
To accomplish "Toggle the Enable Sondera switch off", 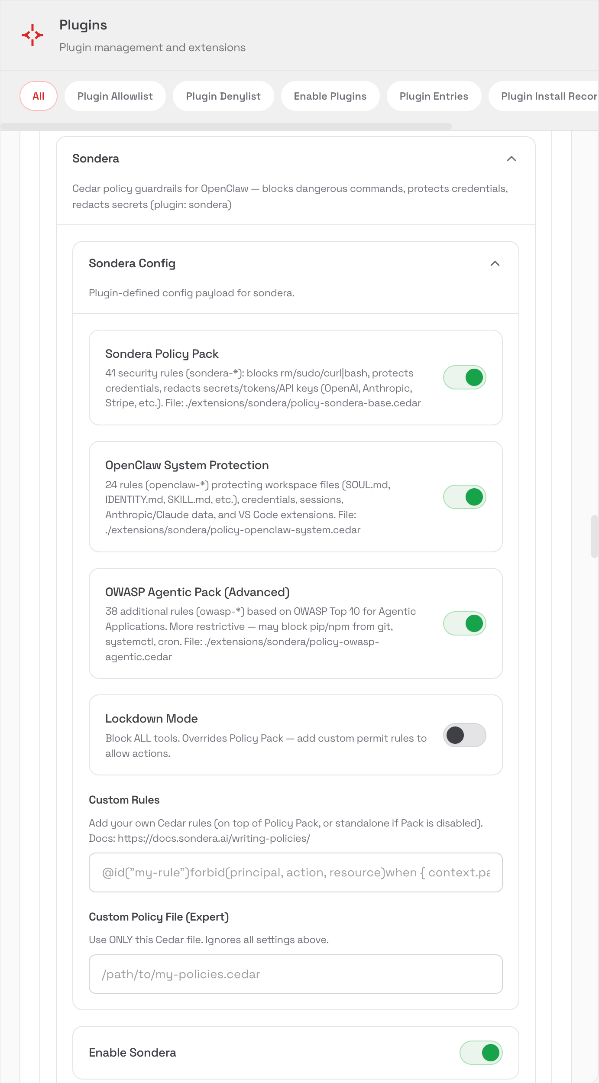I will pyautogui.click(x=480, y=1053).
